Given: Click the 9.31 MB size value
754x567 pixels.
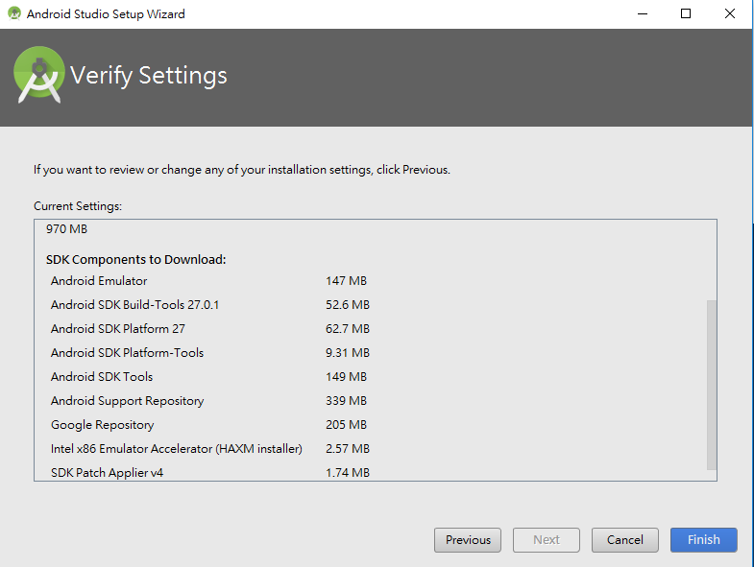Looking at the screenshot, I should 348,353.
